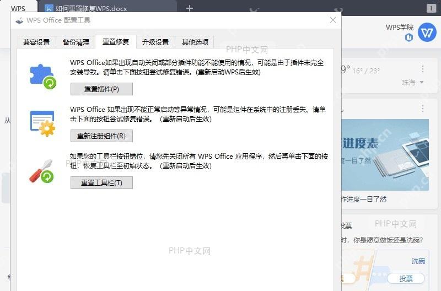Click the tab count indicator in title bar

point(431,8)
